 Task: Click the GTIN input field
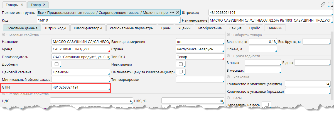81,87
